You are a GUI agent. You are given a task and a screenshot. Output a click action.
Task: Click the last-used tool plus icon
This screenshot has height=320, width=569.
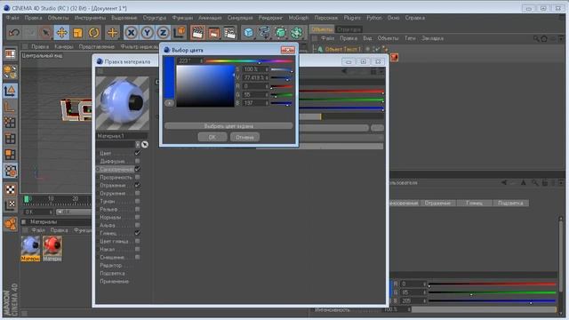(113, 33)
